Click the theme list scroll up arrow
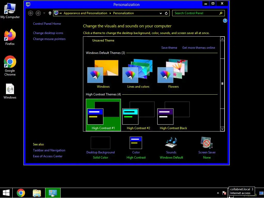The height and width of the screenshot is (198, 264). 222,39
